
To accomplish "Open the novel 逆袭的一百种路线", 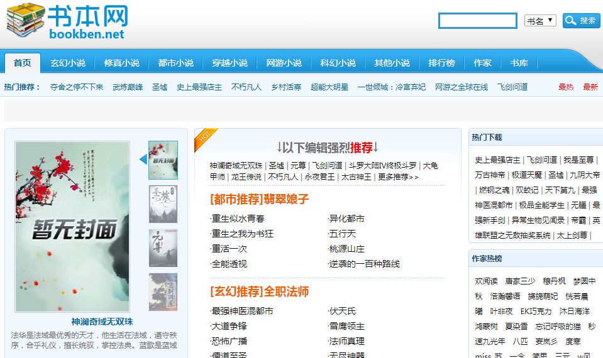I will coord(364,264).
